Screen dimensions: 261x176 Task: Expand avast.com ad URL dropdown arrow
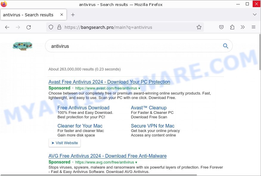[139, 88]
